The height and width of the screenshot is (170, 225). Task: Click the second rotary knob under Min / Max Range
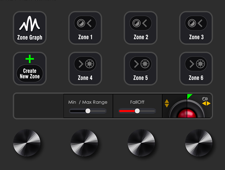84,143
